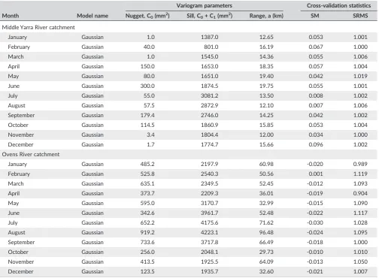Select nugget value 3.4
Screen dimensions: 379x278
(150, 134)
